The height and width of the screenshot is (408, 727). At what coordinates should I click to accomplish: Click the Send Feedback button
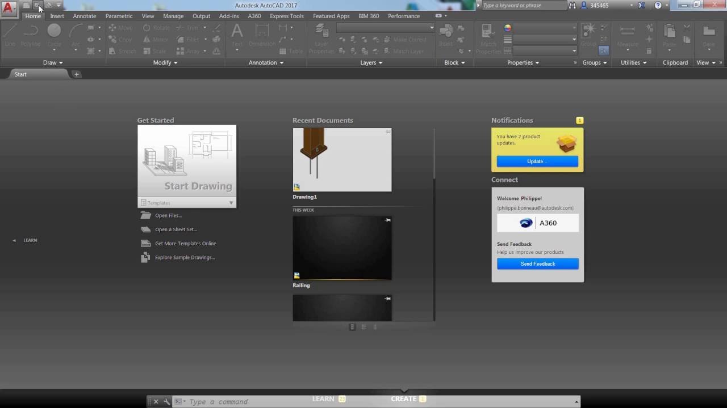[x=538, y=263]
